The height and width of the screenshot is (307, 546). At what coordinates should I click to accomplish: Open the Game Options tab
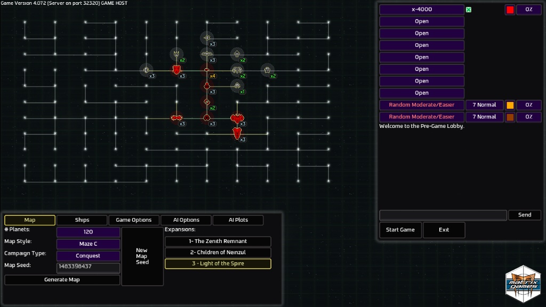coord(134,220)
